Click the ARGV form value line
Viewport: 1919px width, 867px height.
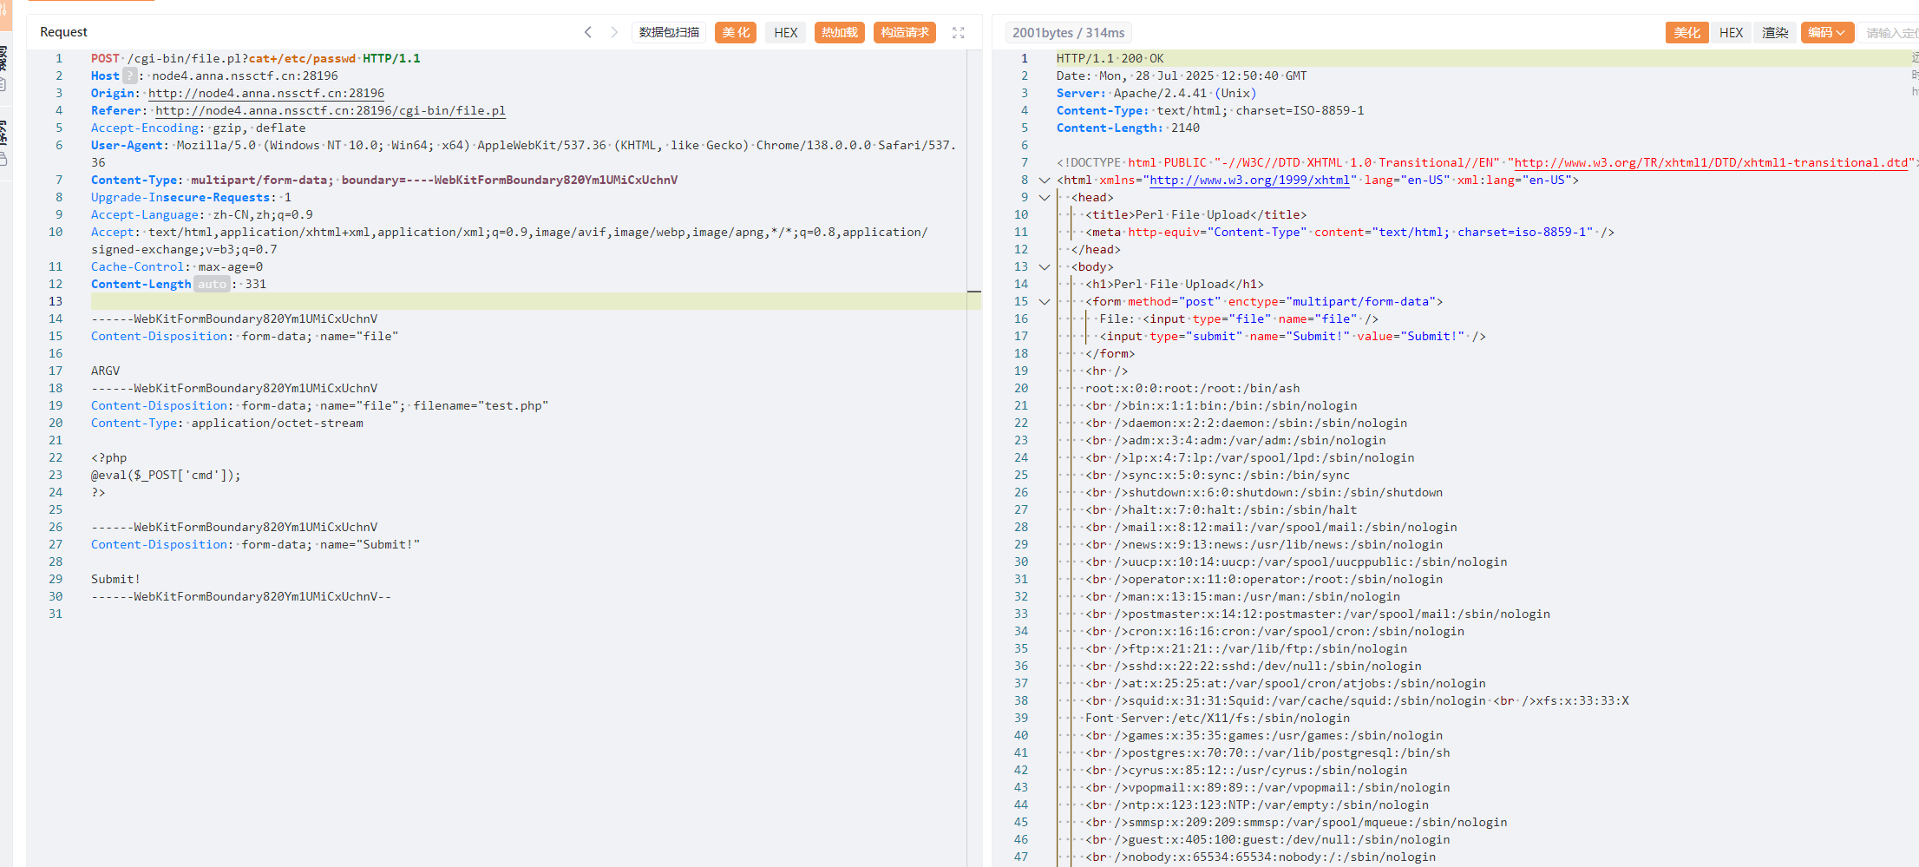pos(105,371)
